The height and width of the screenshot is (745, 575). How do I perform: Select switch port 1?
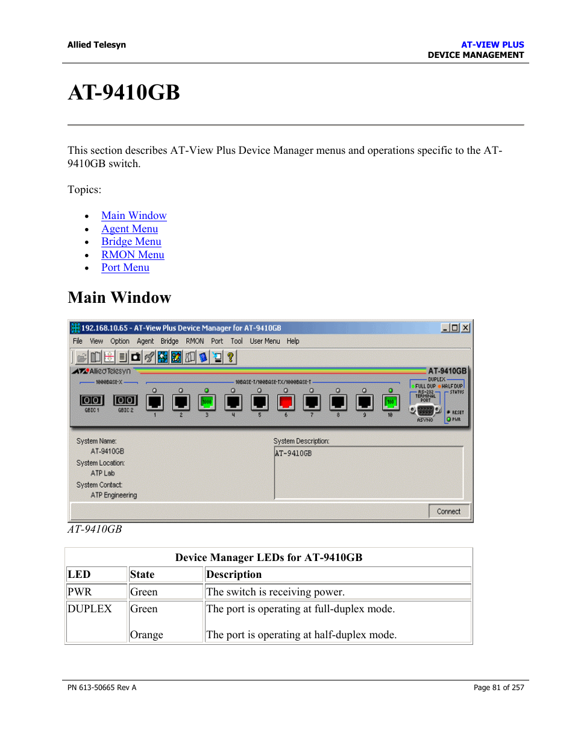[x=155, y=402]
